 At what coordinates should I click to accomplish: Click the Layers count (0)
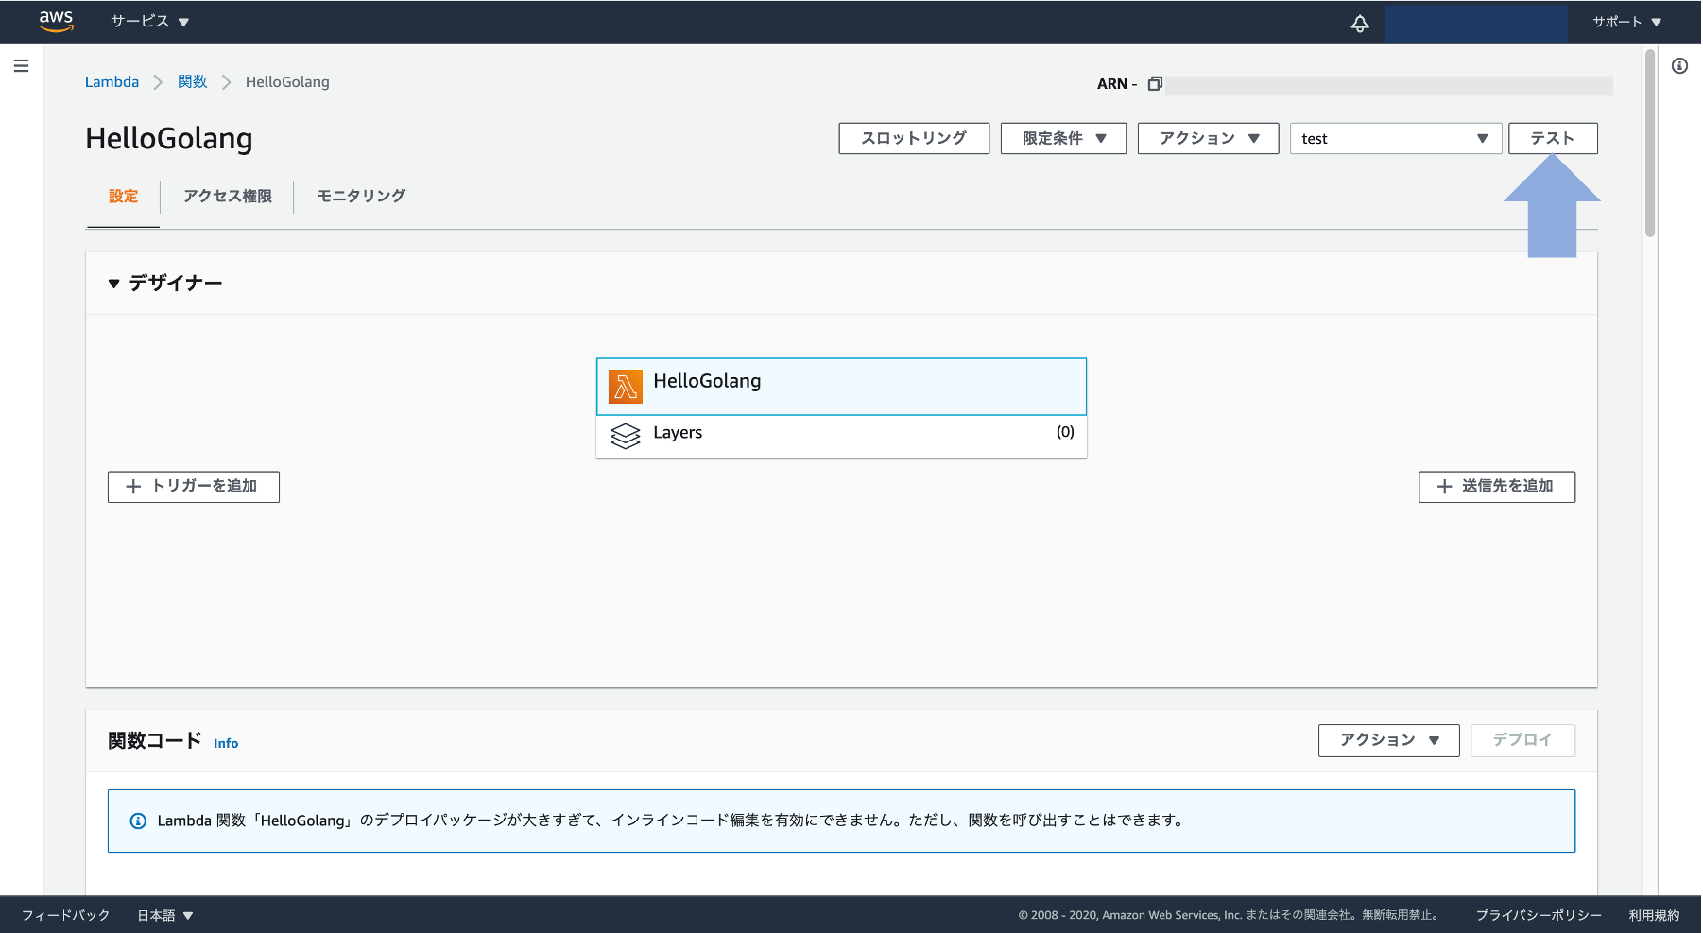[x=1065, y=432]
